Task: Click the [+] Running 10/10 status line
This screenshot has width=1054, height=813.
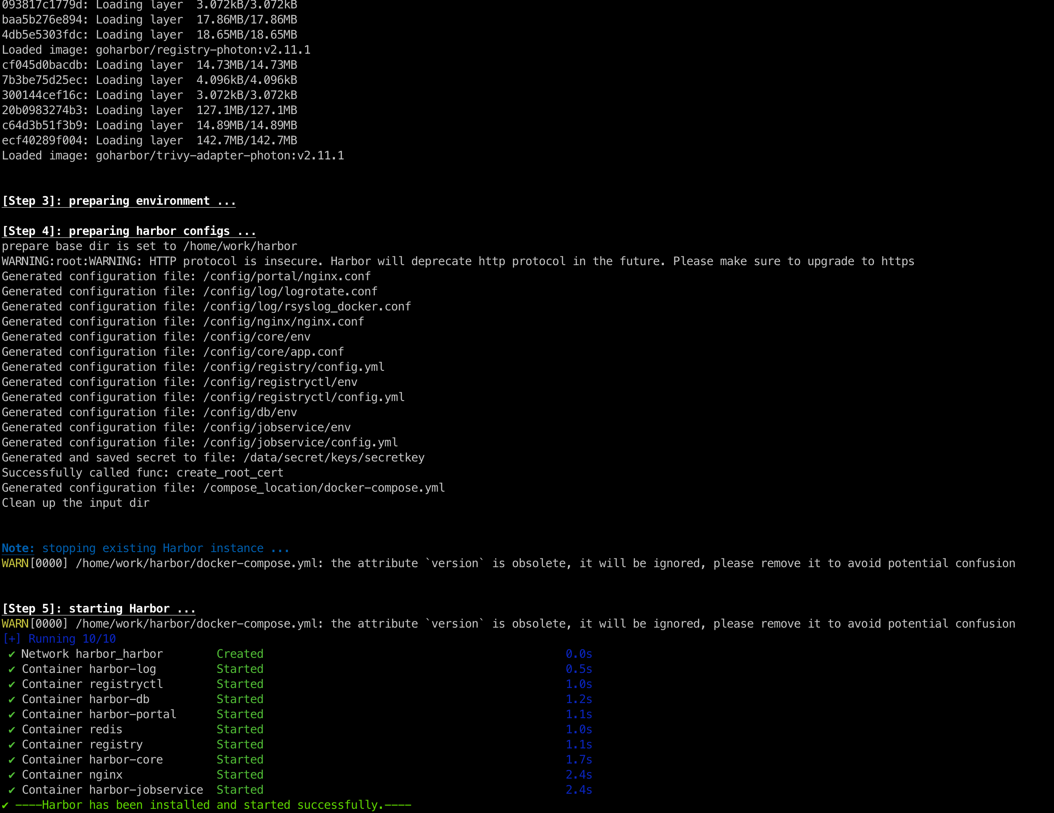Action: (59, 639)
